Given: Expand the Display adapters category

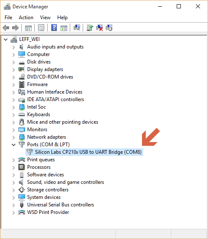Looking at the screenshot, I should tap(14, 69).
